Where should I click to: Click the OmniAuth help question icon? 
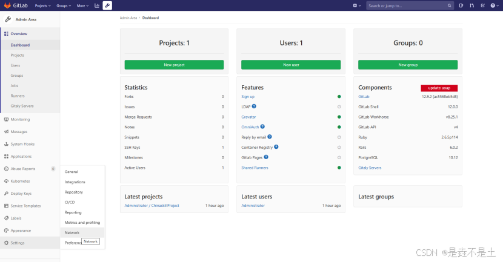coord(262,126)
